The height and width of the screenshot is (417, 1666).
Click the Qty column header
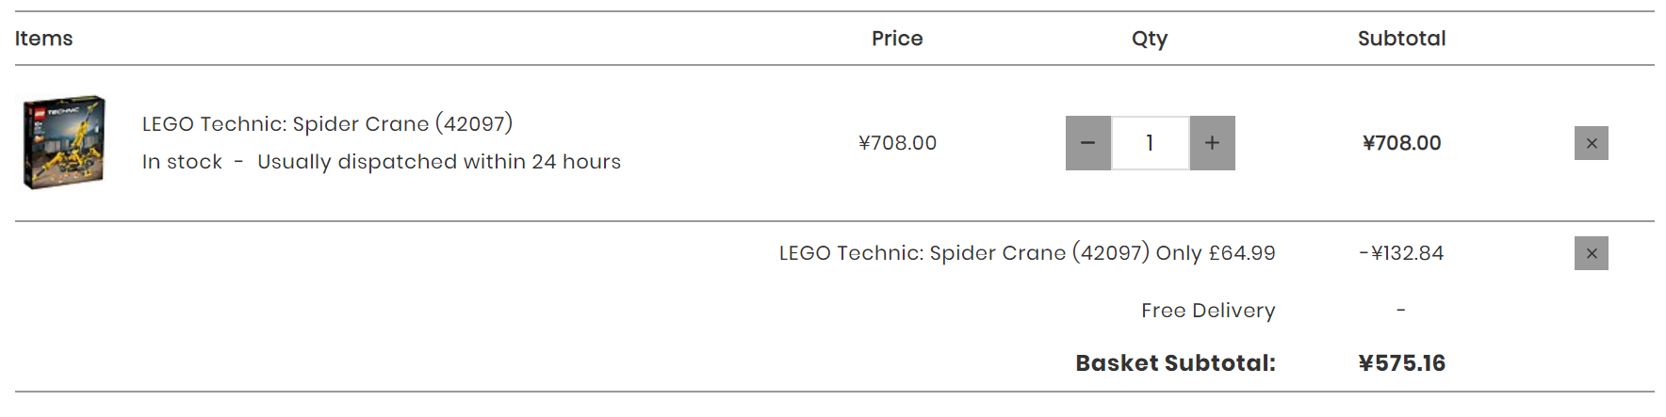click(1150, 39)
